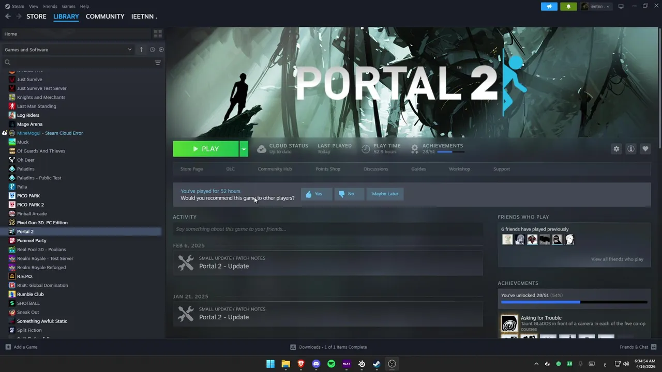
Task: Click Add a Game plus icon
Action: (x=8, y=347)
